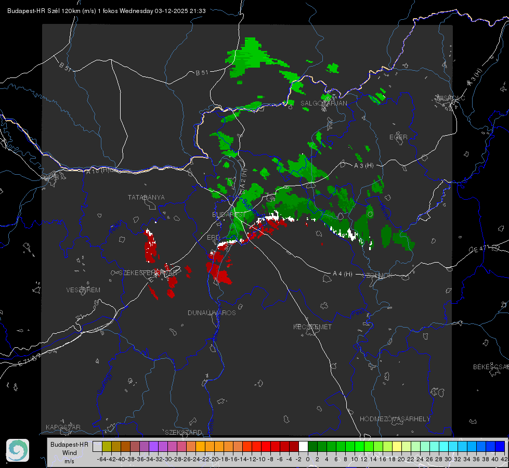
Task: Select the MISKOLC city label
Action: [x=451, y=98]
